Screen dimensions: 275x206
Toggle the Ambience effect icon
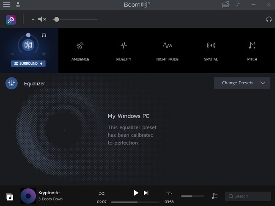(x=80, y=45)
